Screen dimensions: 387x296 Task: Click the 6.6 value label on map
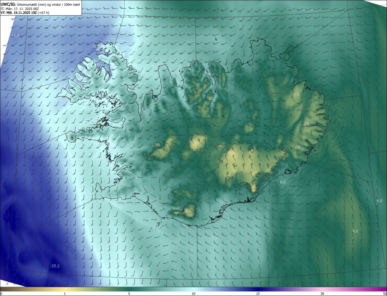tap(283, 182)
